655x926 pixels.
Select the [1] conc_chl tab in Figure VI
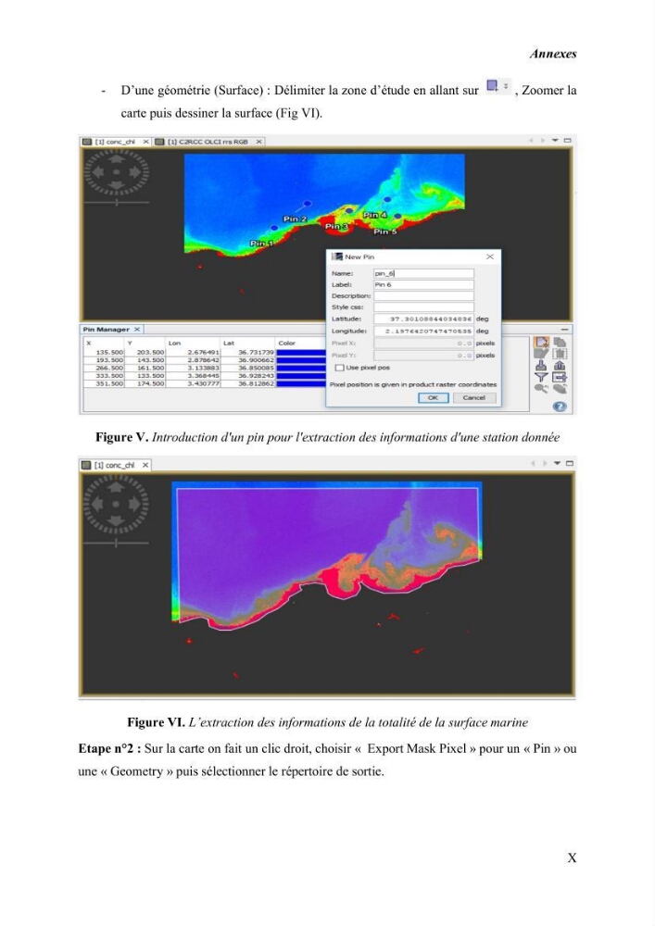coord(115,466)
